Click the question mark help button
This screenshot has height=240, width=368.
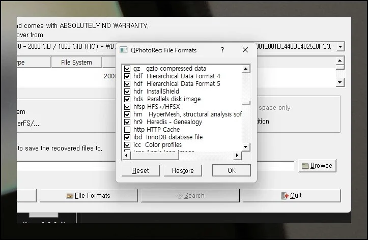point(222,50)
